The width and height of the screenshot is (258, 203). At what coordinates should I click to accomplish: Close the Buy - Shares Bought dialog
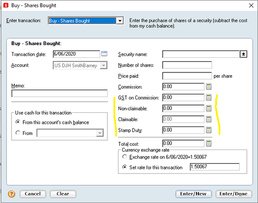[x=251, y=5]
